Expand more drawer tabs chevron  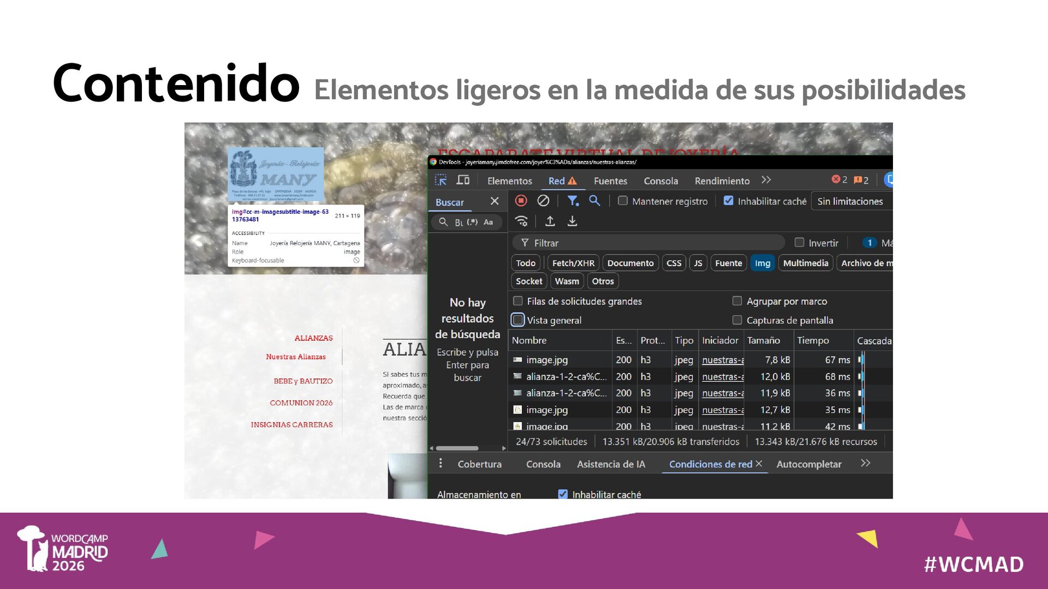point(865,464)
